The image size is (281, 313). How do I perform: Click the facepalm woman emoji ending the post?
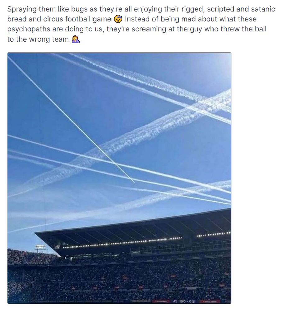[76, 39]
